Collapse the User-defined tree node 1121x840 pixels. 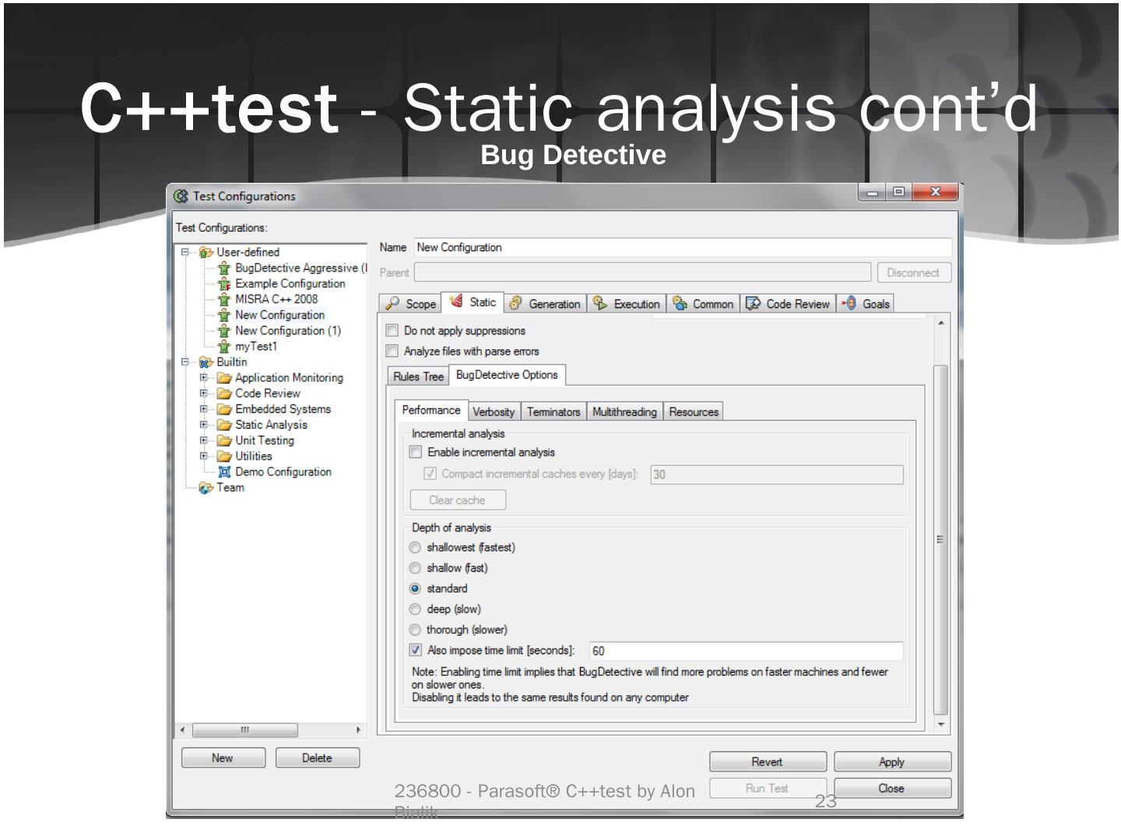185,252
